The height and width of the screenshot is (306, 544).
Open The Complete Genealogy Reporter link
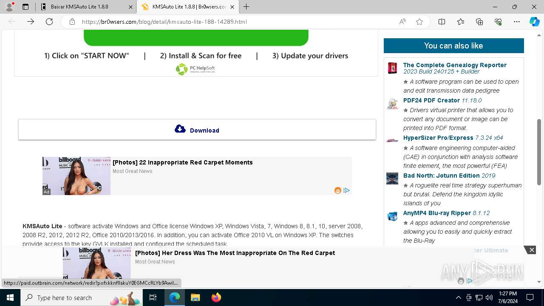(455, 65)
